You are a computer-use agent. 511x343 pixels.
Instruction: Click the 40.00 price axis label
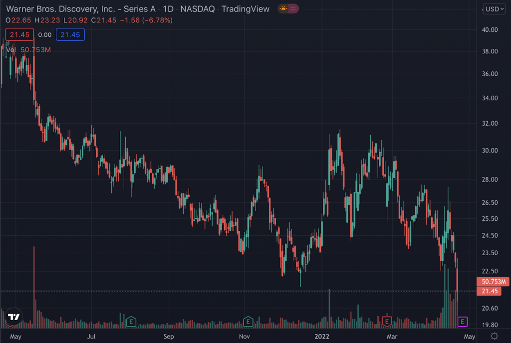point(490,29)
